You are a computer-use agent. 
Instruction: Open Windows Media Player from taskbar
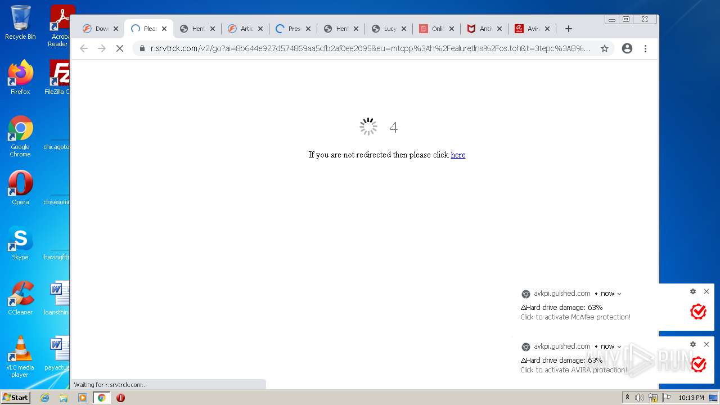pyautogui.click(x=83, y=398)
